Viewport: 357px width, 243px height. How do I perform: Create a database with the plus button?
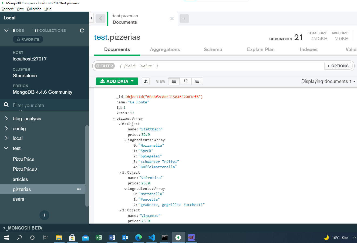click(x=44, y=215)
